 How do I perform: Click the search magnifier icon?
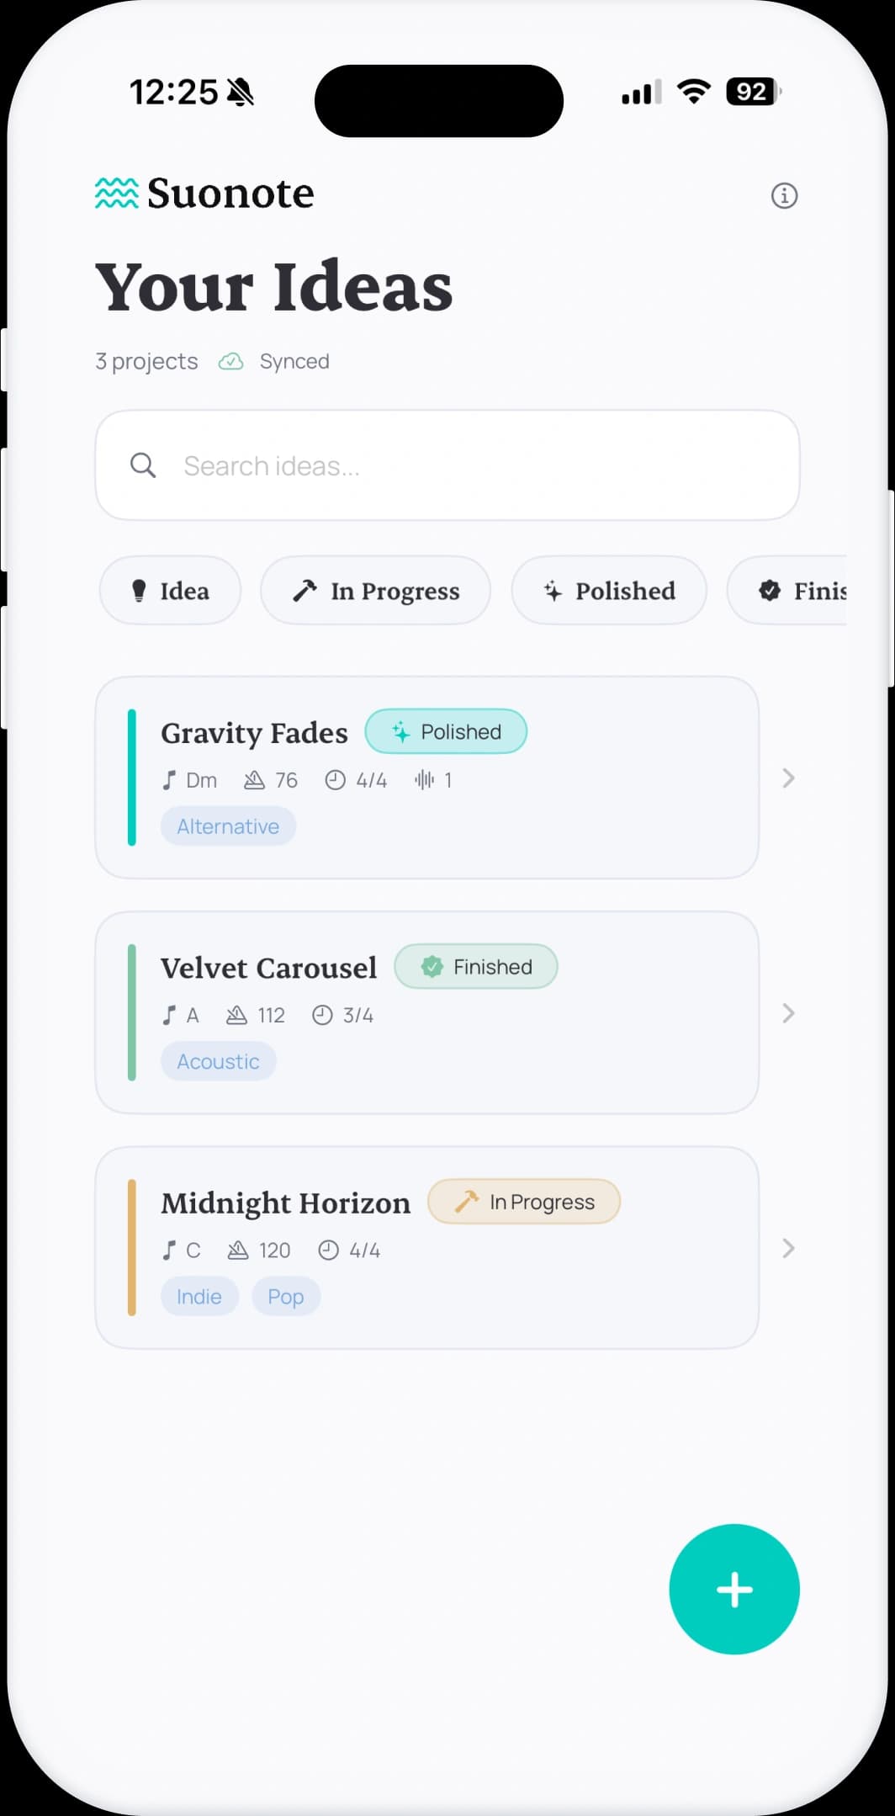[143, 465]
